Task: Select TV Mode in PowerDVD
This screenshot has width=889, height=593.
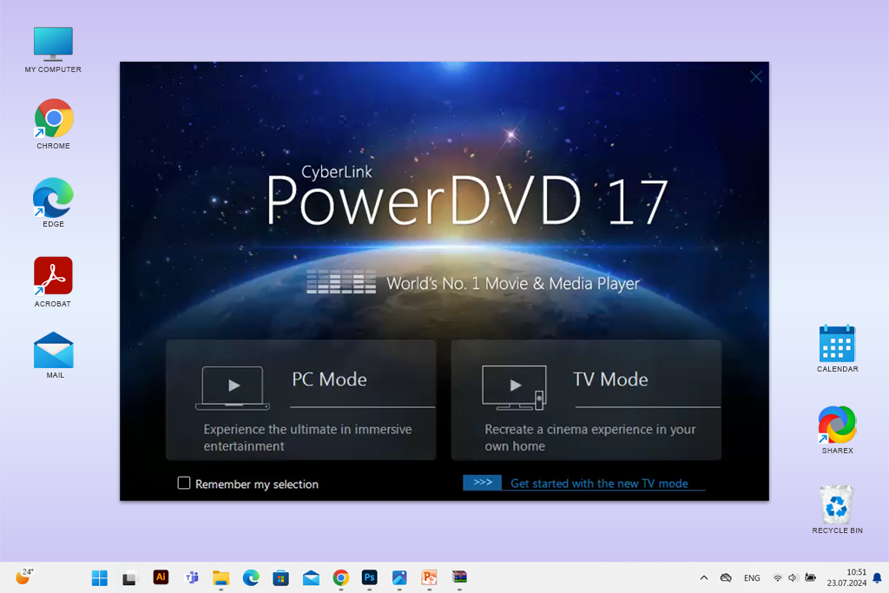Action: (586, 399)
